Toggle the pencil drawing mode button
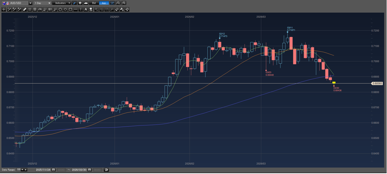This screenshot has height=174, width=387. coord(74,3)
